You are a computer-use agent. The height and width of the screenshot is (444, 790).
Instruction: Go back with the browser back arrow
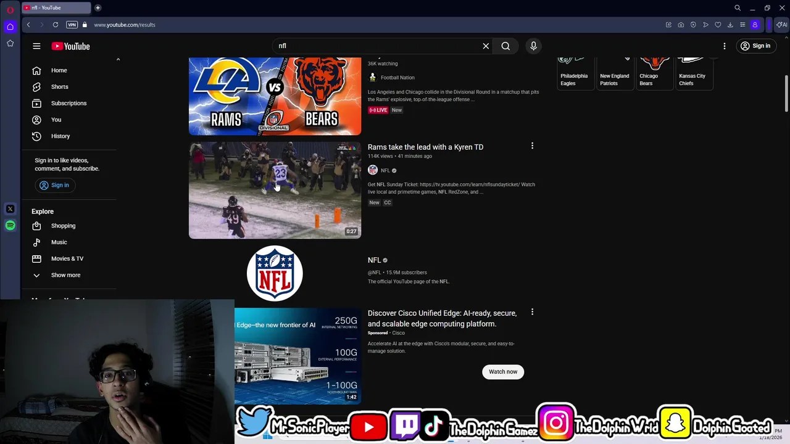(x=28, y=25)
